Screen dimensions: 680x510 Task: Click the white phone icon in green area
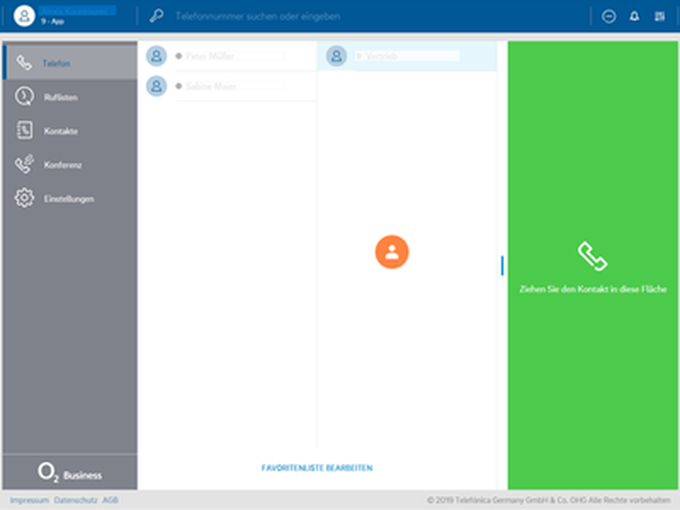592,256
